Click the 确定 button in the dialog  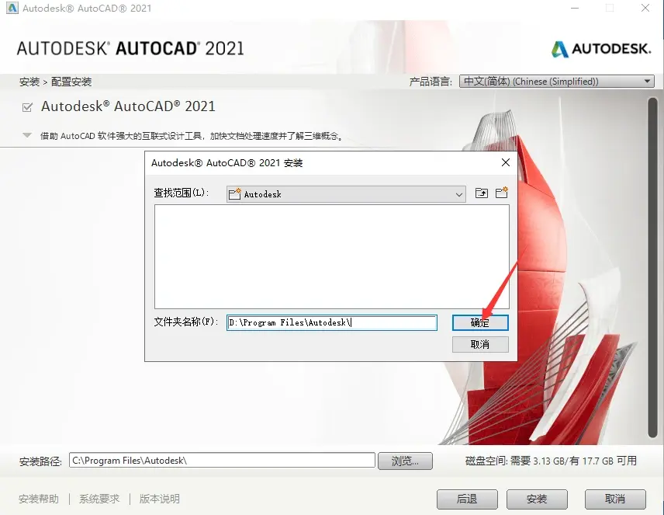480,323
